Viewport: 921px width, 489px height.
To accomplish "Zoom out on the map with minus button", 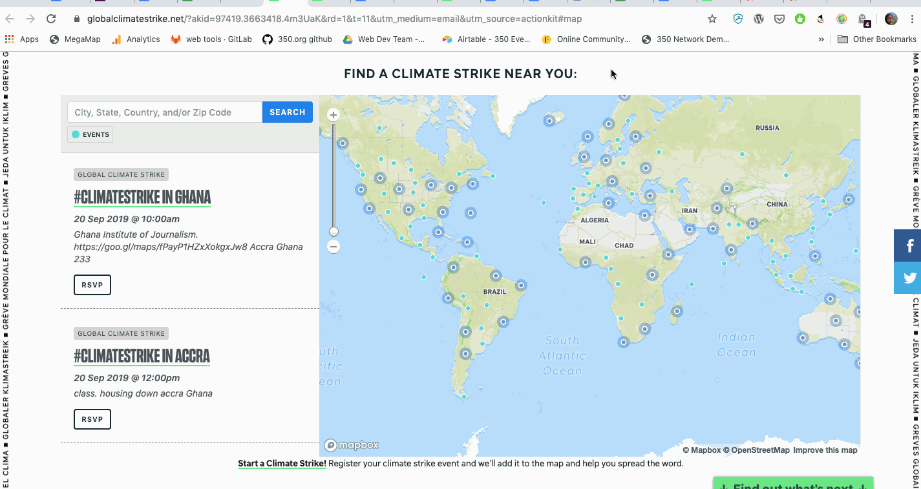I will tap(333, 247).
